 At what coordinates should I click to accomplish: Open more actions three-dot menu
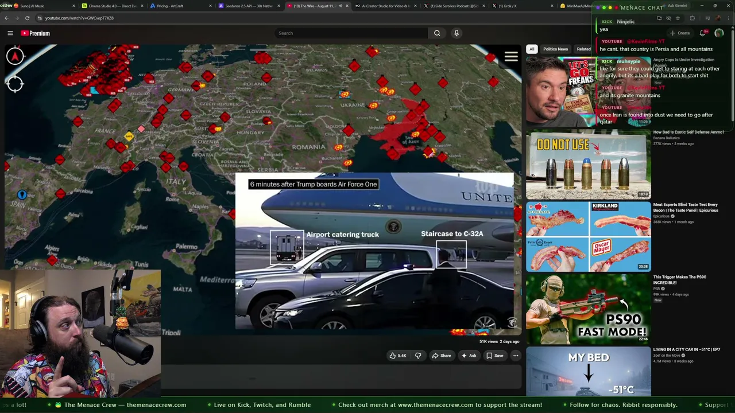516,356
